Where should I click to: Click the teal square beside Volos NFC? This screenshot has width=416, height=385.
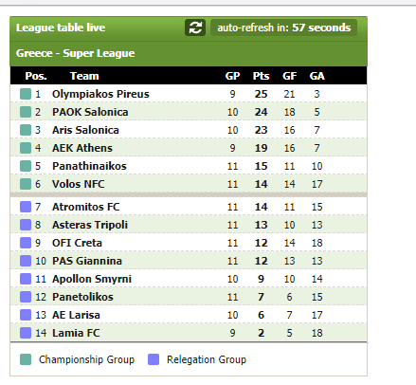26,184
